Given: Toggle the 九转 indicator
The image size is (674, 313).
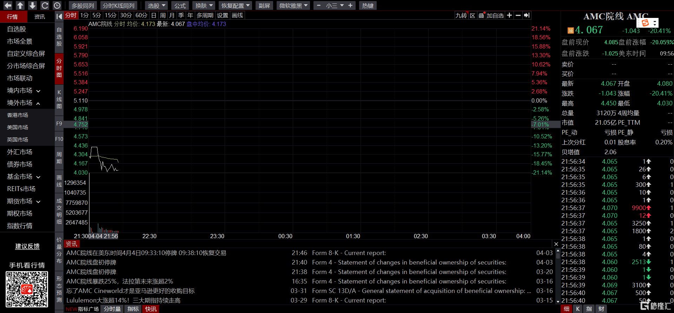Looking at the screenshot, I should 461,15.
